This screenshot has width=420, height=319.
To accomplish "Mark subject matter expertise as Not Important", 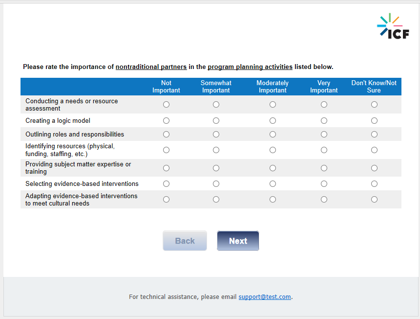I will tap(166, 168).
